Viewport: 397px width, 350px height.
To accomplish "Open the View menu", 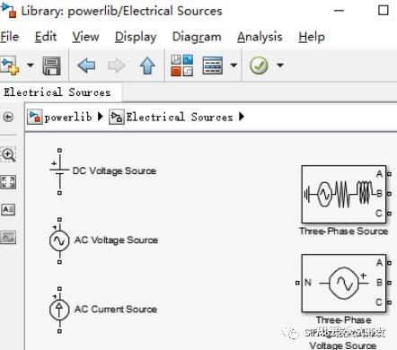I will click(85, 37).
